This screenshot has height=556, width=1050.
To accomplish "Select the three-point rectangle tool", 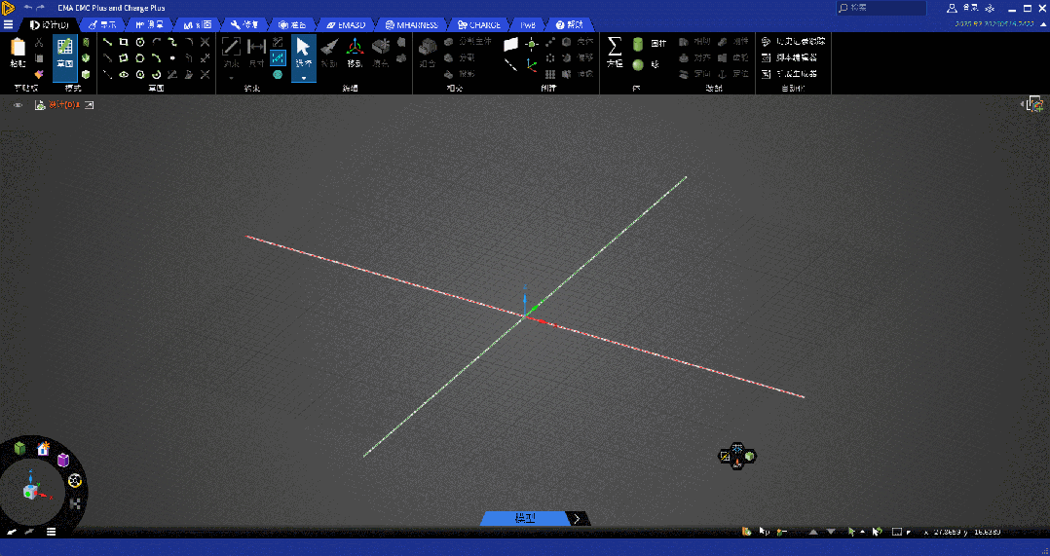I will tap(123, 58).
